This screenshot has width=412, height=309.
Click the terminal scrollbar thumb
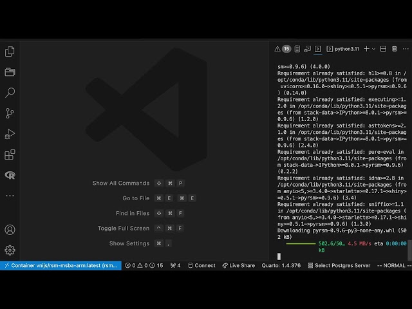409,251
